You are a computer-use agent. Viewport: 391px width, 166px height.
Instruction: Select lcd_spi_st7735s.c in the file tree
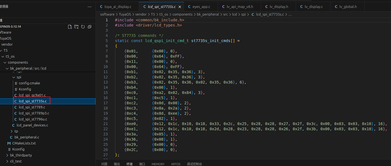coord(33,101)
